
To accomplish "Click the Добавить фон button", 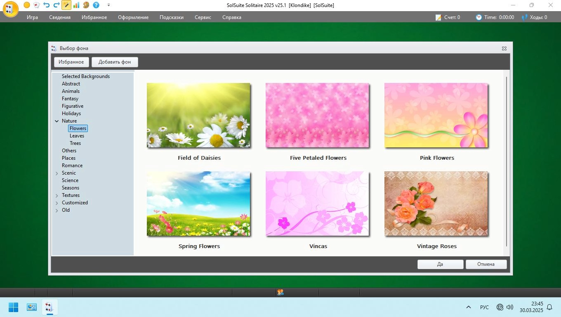I will [x=115, y=62].
